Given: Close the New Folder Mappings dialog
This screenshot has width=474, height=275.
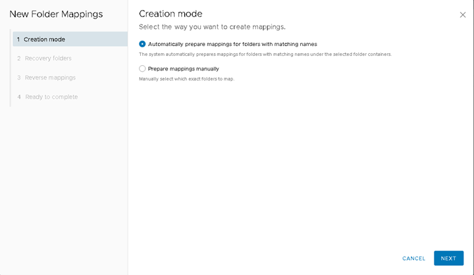Looking at the screenshot, I should (463, 15).
